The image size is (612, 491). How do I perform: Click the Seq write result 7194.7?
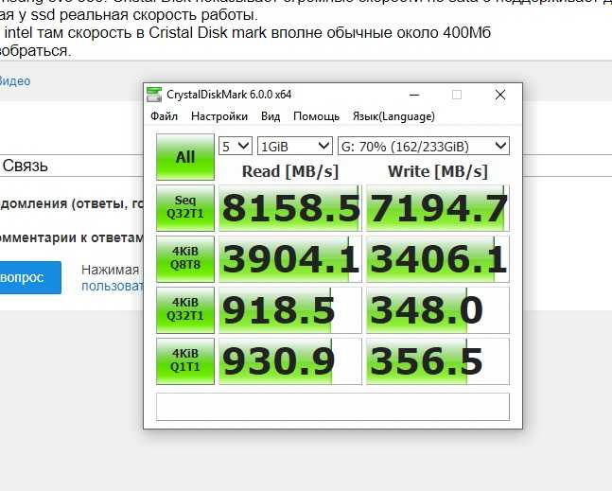pyautogui.click(x=438, y=208)
